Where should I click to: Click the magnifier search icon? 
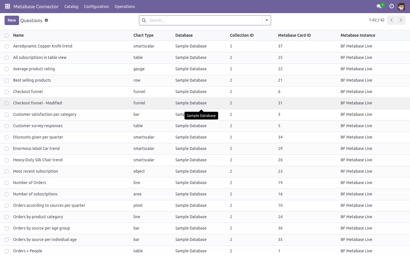[144, 20]
